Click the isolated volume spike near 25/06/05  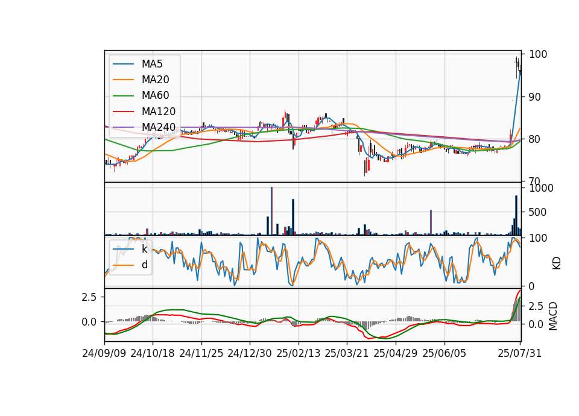pos(431,222)
